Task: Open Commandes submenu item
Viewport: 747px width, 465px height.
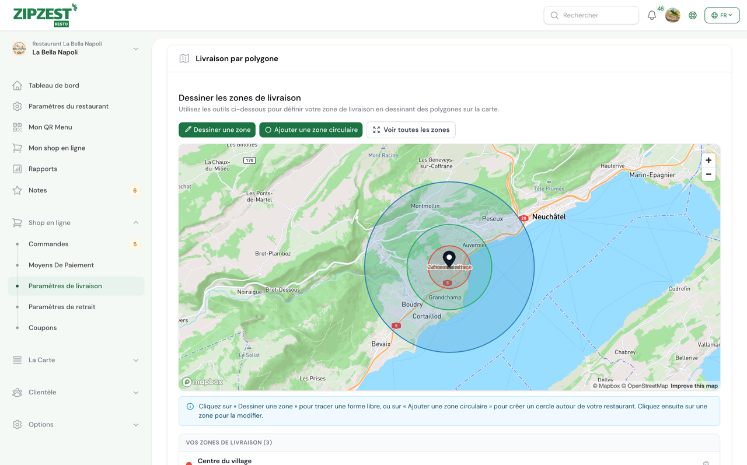Action: coord(48,244)
